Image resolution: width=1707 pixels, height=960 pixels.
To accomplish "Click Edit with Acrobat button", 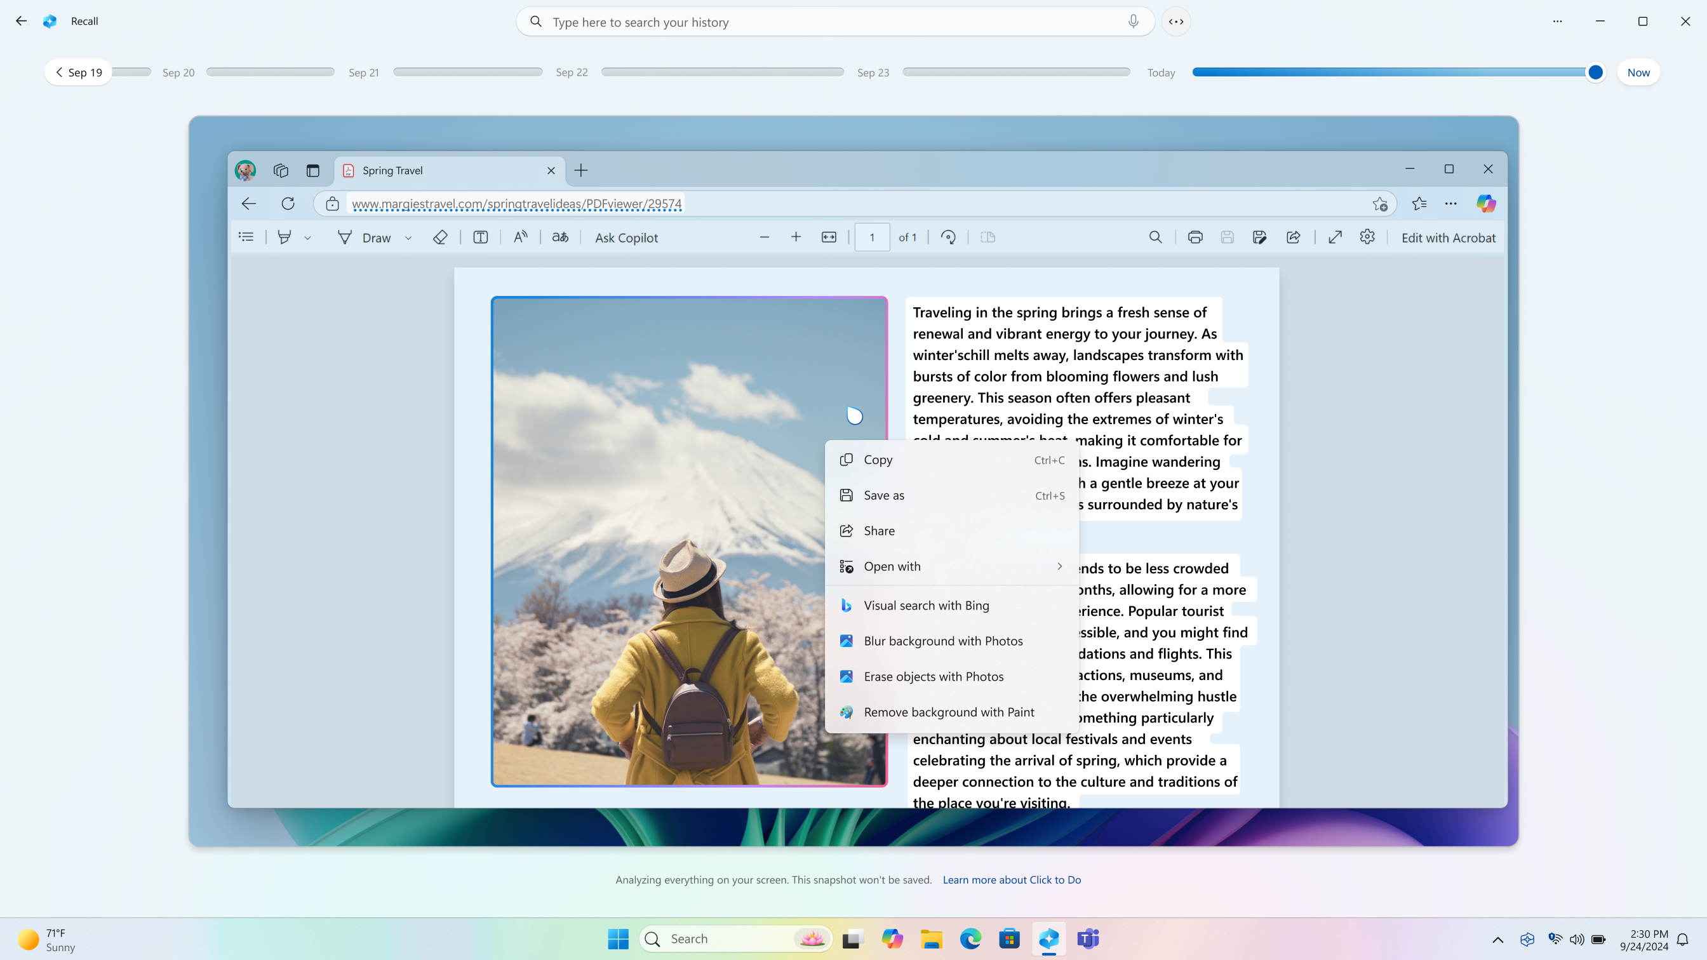I will tap(1448, 237).
